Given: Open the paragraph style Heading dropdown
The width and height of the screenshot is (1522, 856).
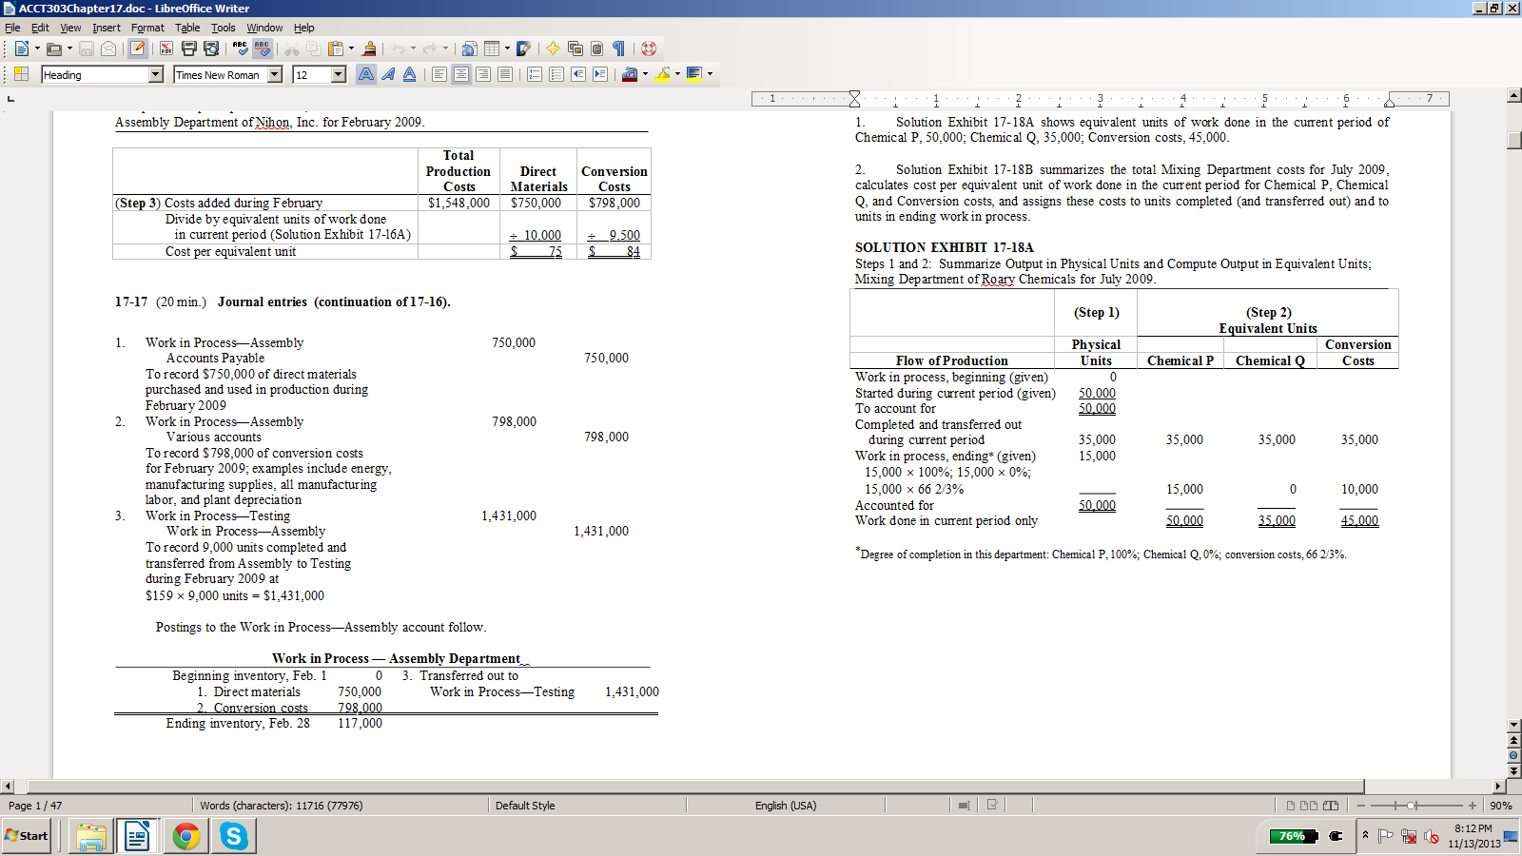Looking at the screenshot, I should pos(156,74).
